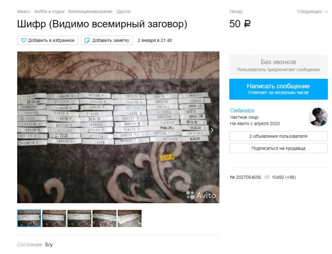Open 2 объявления пользователя
This screenshot has width=332, height=254.
click(279, 136)
